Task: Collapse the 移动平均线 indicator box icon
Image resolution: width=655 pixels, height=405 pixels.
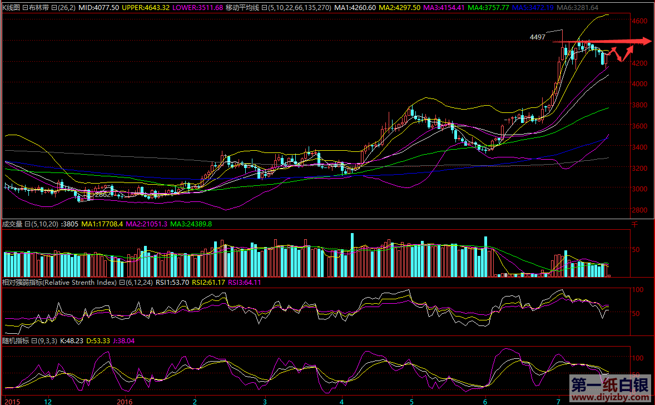Action: pyautogui.click(x=264, y=8)
